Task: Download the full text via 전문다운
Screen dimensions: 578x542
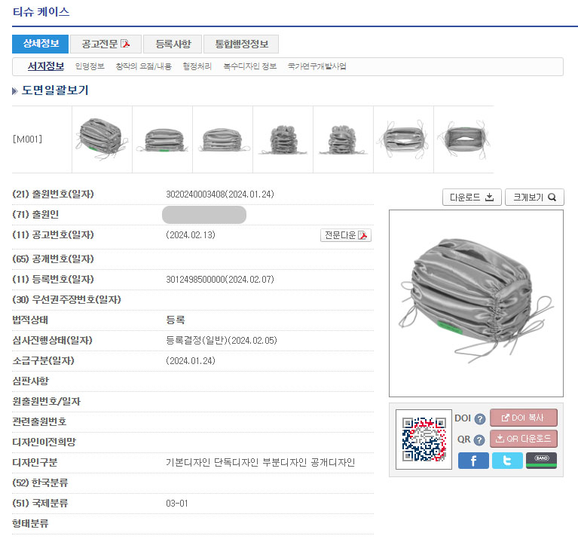Action: click(346, 235)
